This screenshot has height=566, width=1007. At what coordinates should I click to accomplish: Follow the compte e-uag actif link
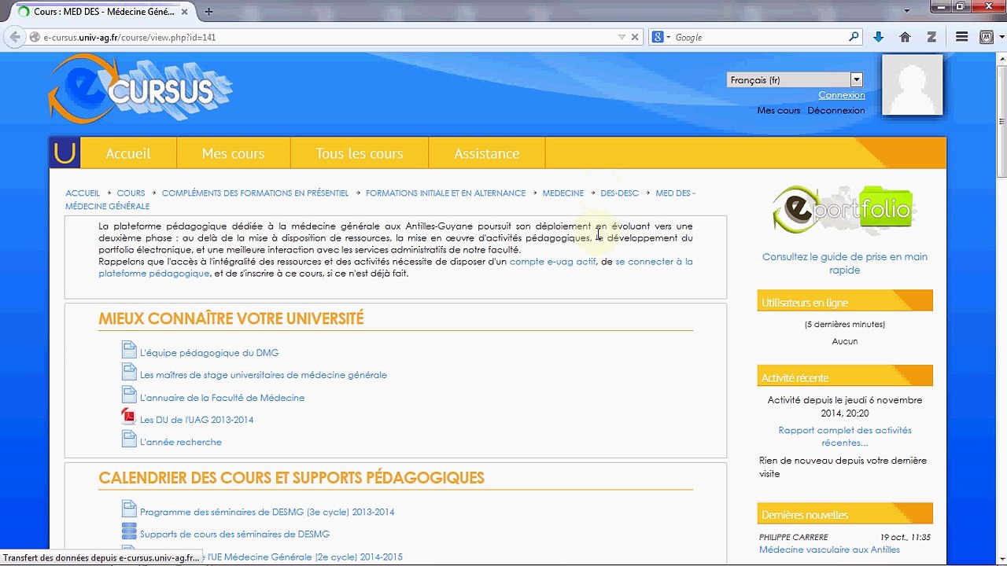click(x=553, y=262)
